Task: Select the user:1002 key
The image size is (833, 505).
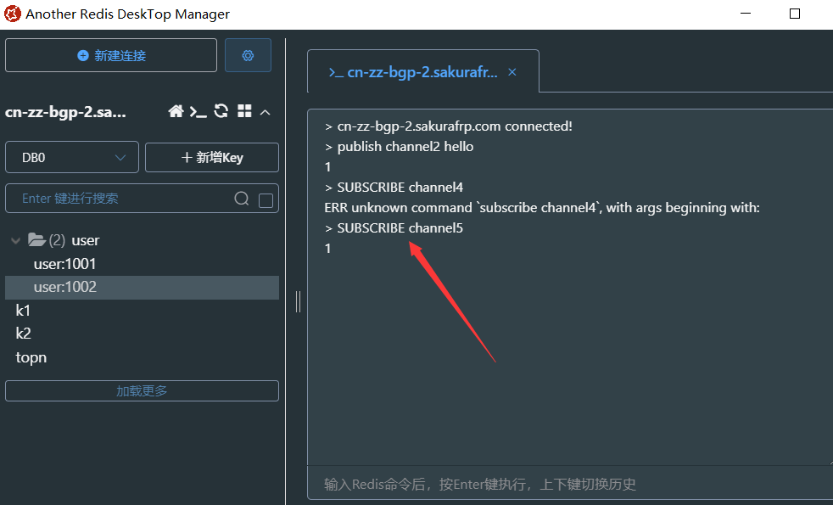Action: tap(142, 288)
